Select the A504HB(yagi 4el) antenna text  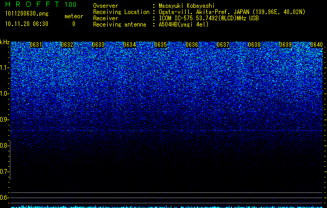pos(184,24)
